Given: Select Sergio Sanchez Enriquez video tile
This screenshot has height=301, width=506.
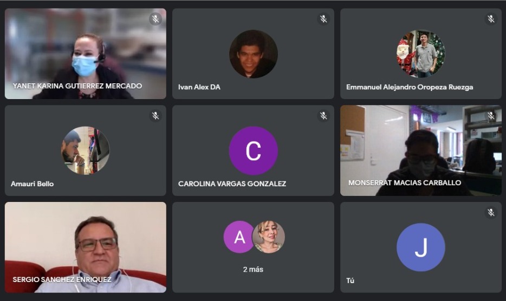Looking at the screenshot, I should pos(86,247).
